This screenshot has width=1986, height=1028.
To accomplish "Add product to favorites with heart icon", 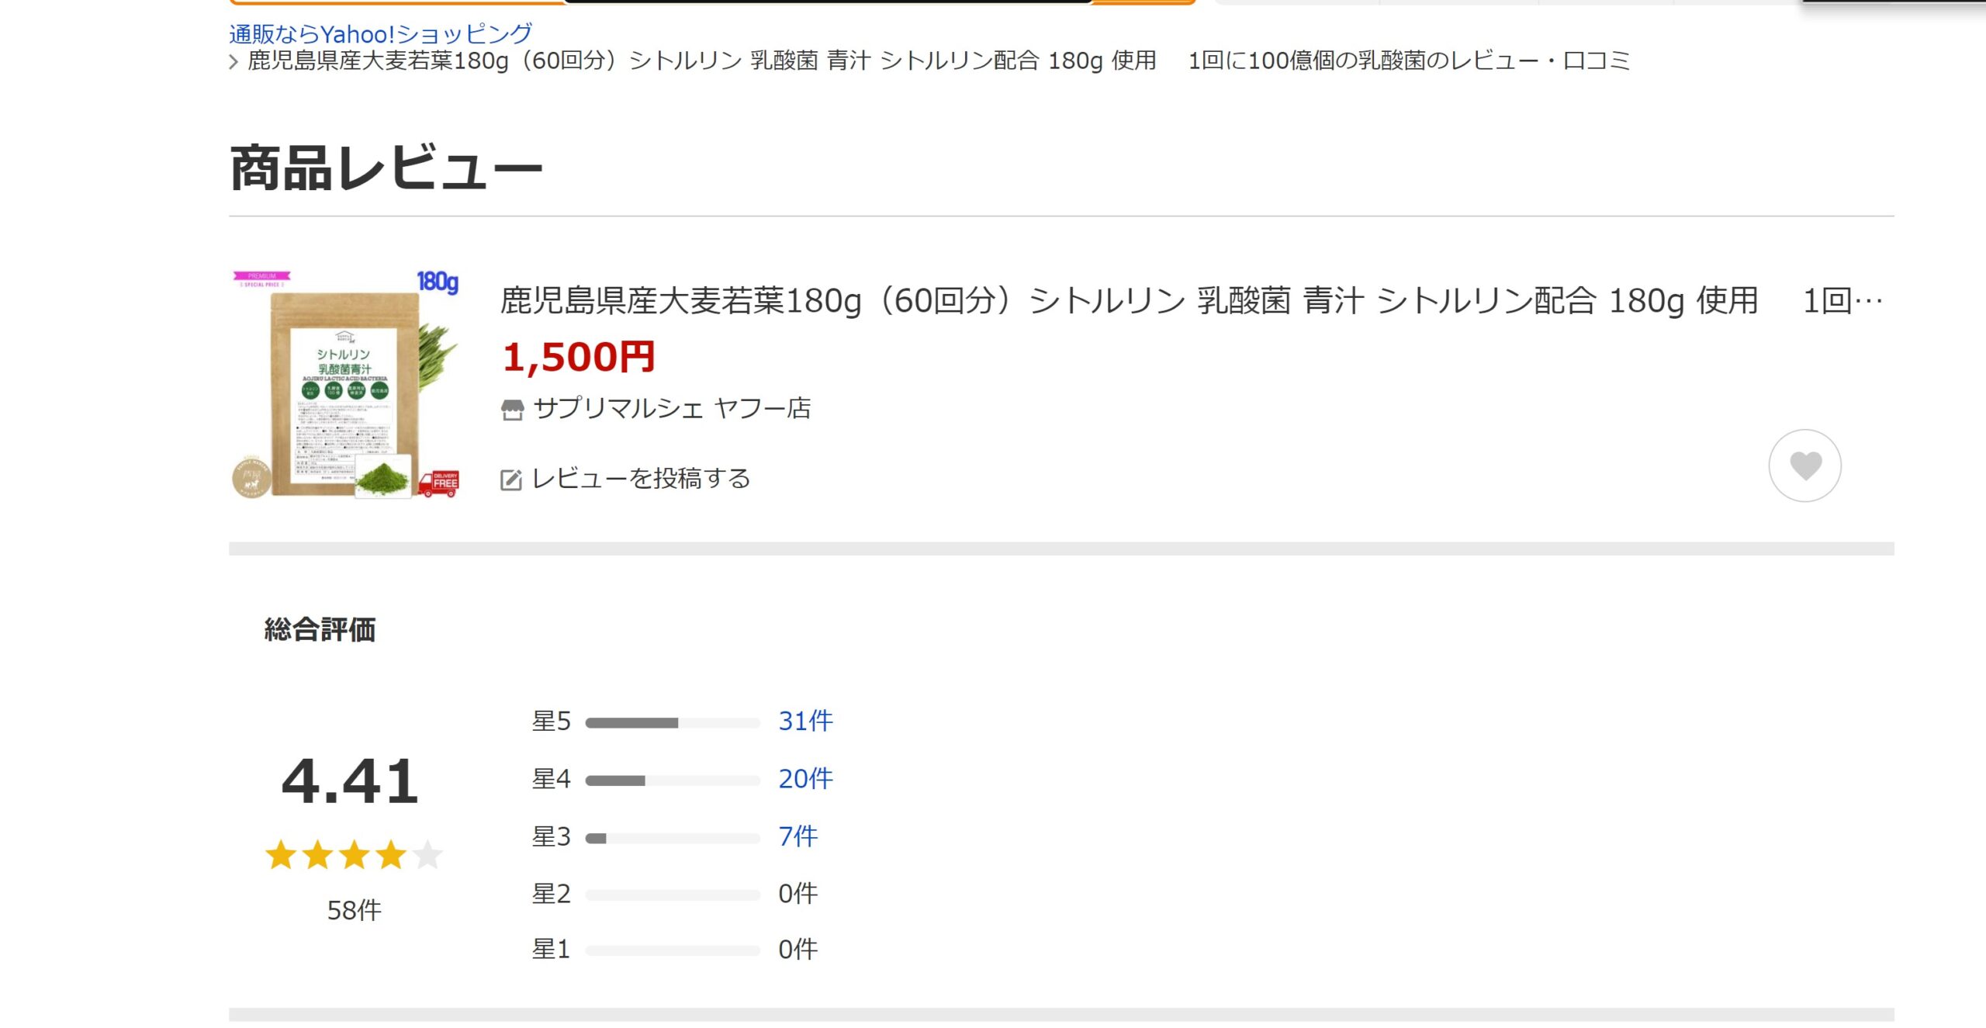I will [1804, 466].
